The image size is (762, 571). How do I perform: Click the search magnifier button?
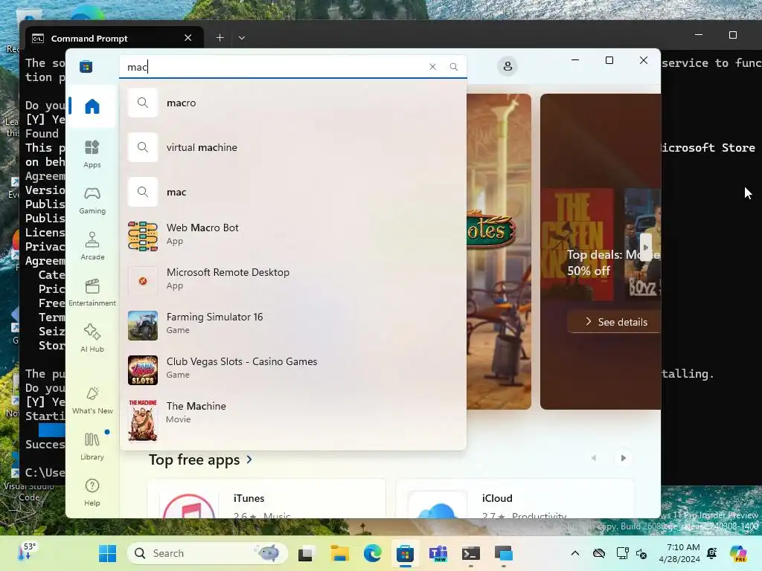click(x=453, y=66)
